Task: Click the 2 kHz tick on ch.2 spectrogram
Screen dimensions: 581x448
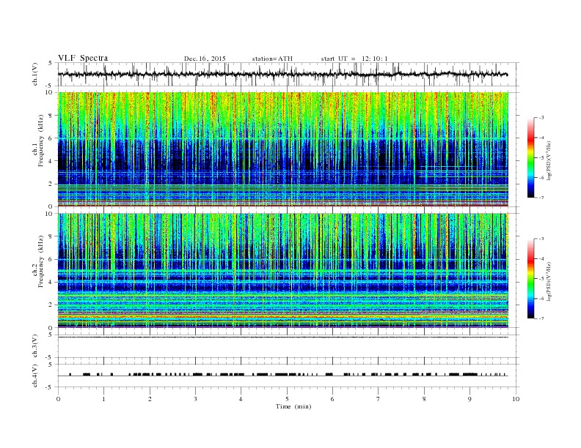Action: pos(51,305)
